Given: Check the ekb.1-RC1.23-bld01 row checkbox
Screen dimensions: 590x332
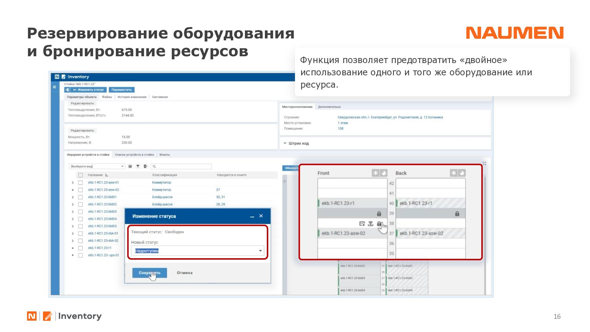Looking at the screenshot, I should [81, 197].
